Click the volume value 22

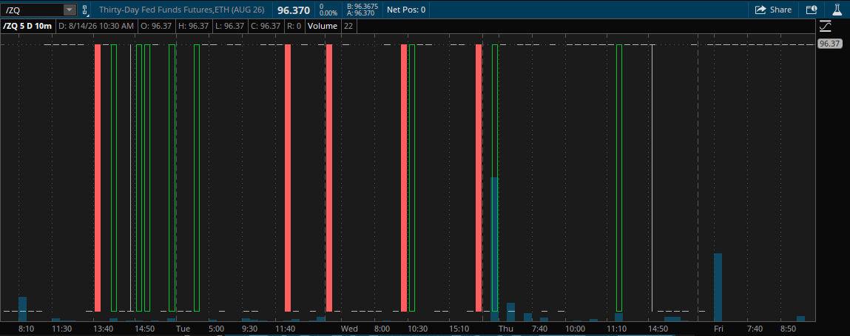tap(348, 26)
